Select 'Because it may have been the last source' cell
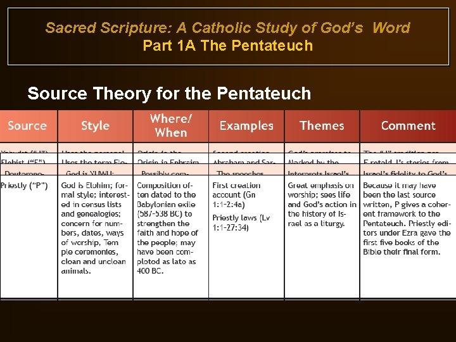This screenshot has width=456, height=342. tap(408, 236)
